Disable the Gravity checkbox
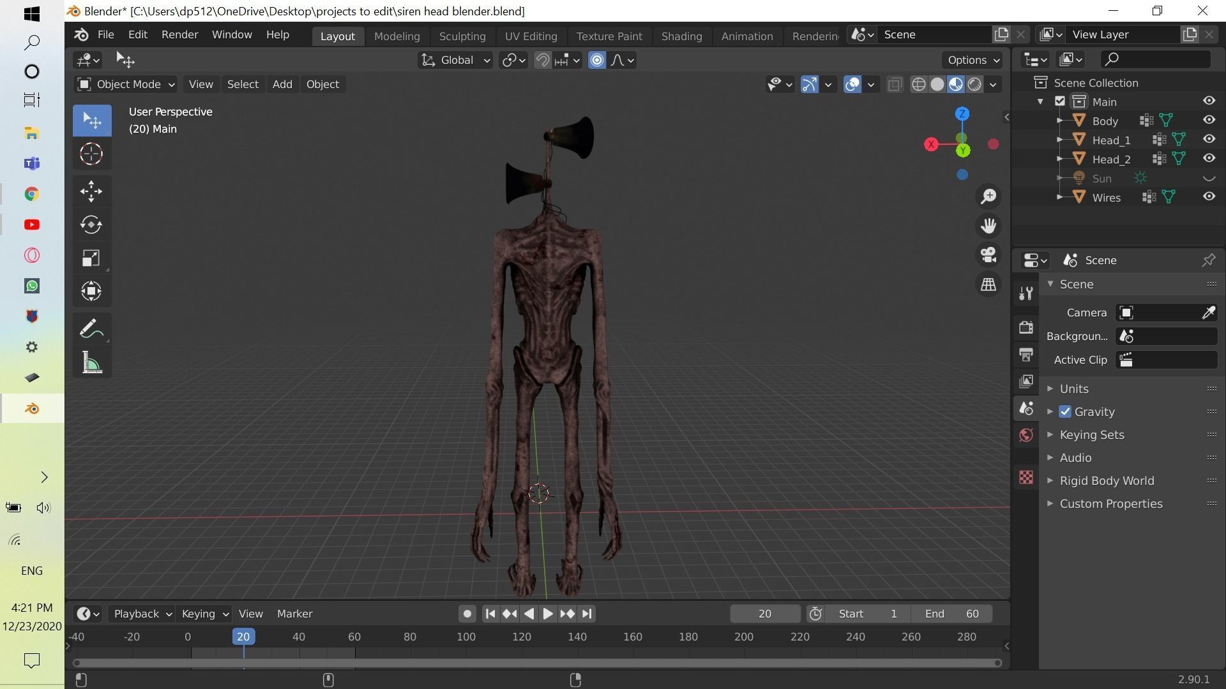1226x689 pixels. [x=1065, y=411]
